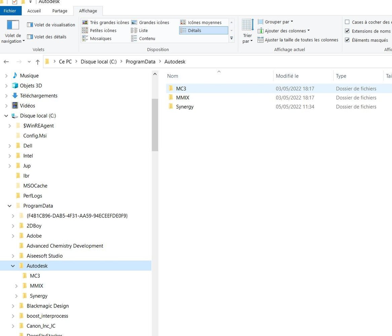Select Vidéos in navigation tree
The width and height of the screenshot is (392, 336).
pyautogui.click(x=28, y=106)
